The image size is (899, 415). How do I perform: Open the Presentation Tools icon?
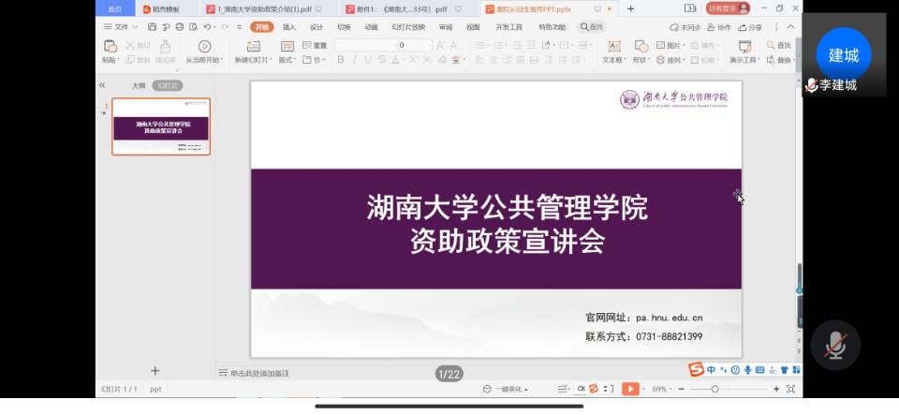pos(745,47)
